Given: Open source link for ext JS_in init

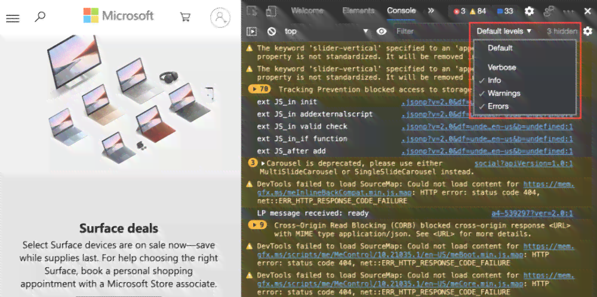Looking at the screenshot, I should (436, 102).
